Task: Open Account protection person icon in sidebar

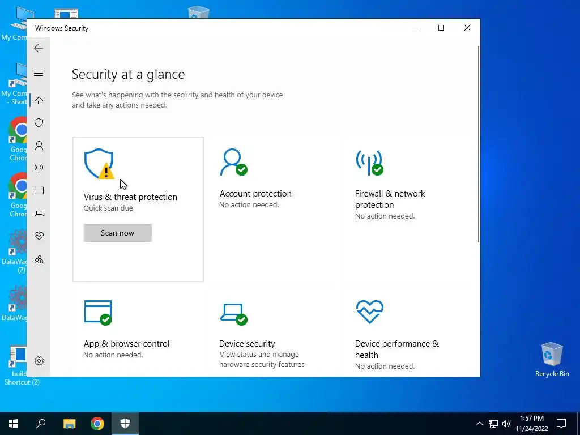Action: point(39,146)
